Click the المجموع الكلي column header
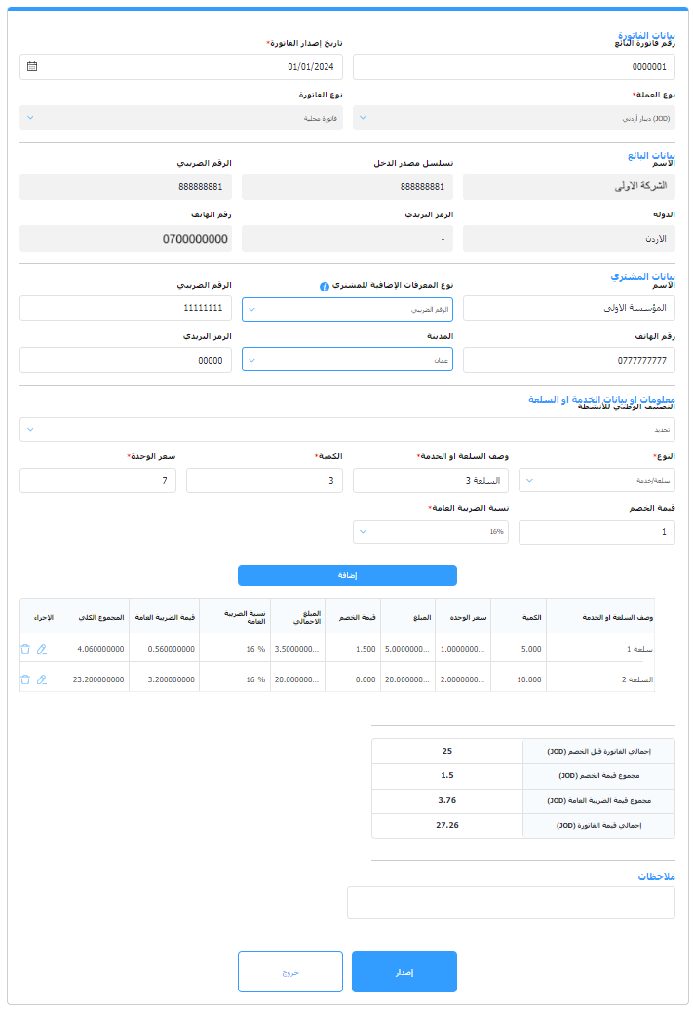The image size is (693, 1009). tap(101, 617)
